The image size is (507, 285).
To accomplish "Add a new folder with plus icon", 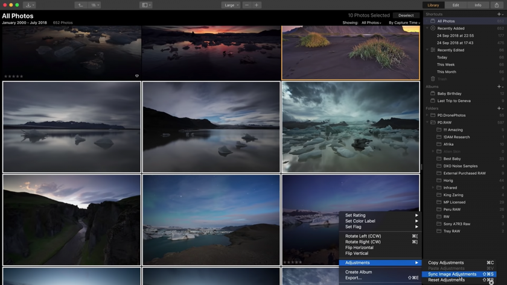I will pos(500,108).
